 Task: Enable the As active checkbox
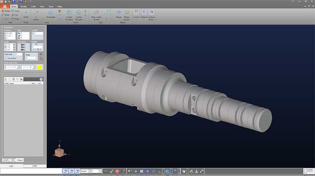(6, 58)
